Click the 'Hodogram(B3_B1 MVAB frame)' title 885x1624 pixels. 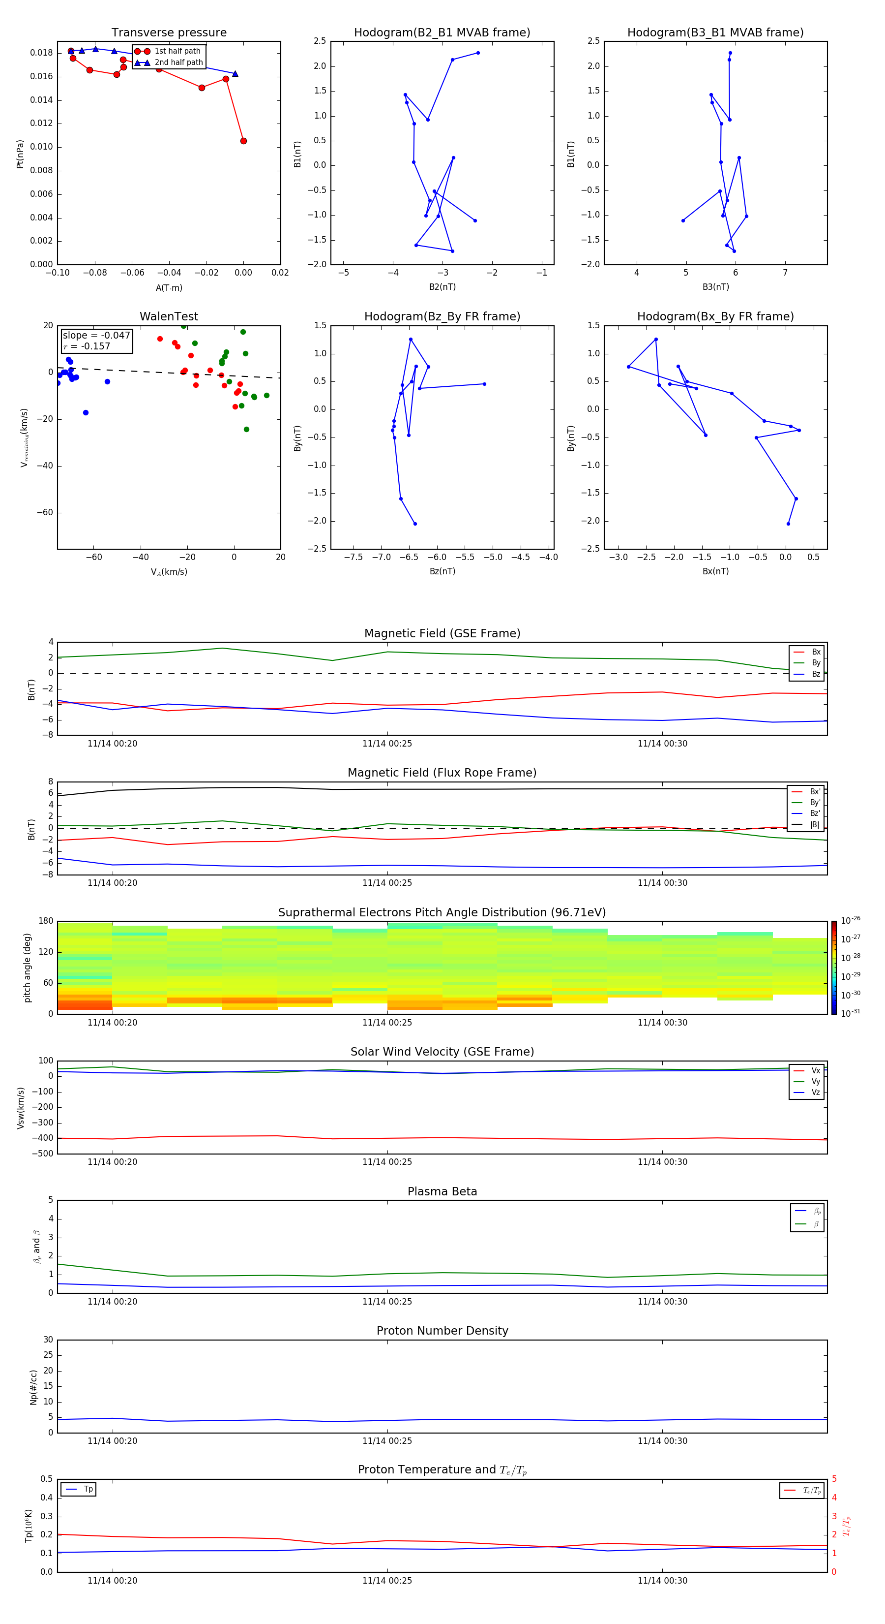click(x=715, y=32)
